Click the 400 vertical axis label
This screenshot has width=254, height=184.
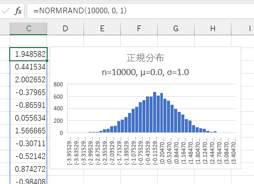point(58,108)
